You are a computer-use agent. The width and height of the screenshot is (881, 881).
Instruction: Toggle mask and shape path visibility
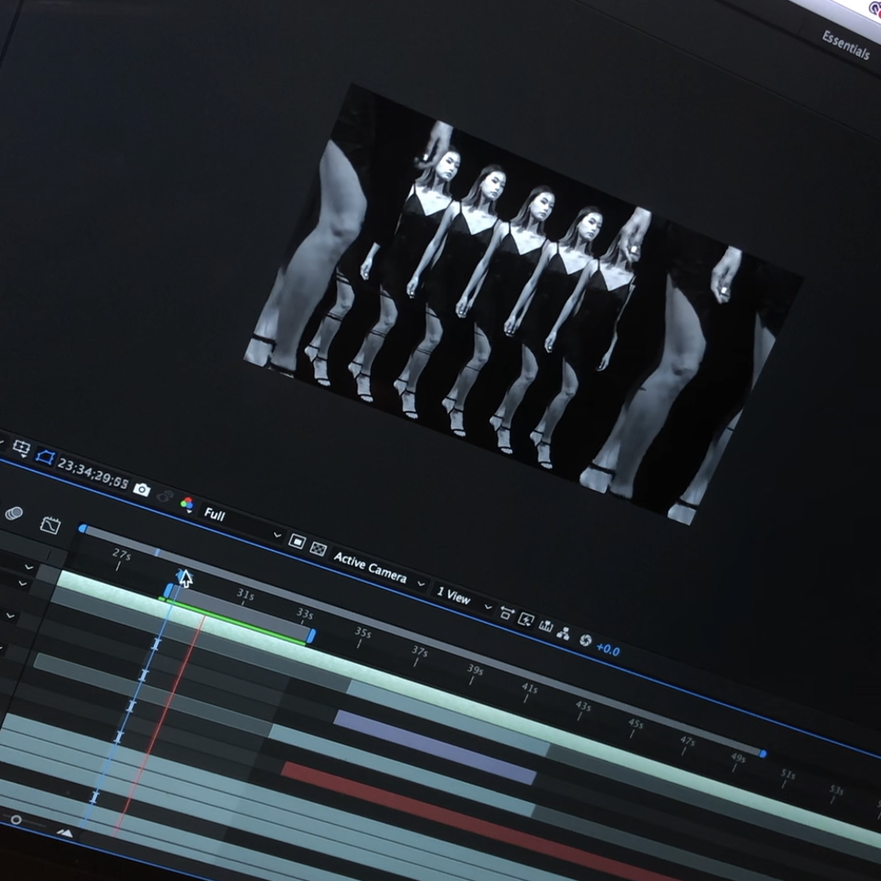point(45,457)
